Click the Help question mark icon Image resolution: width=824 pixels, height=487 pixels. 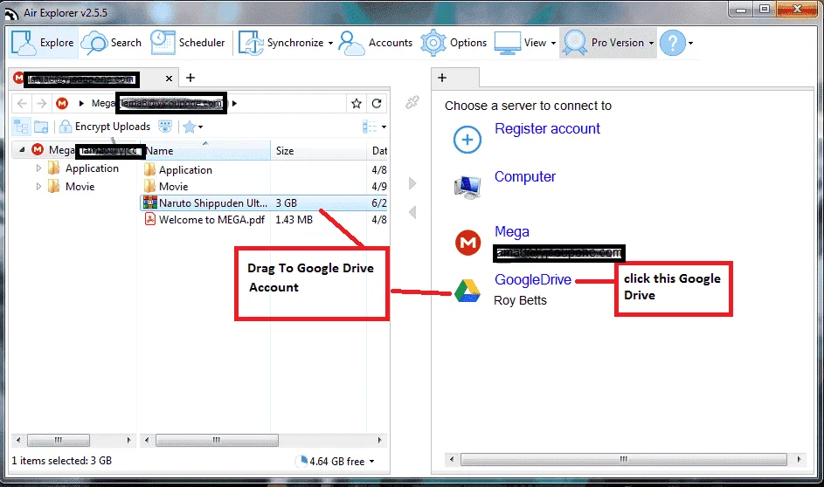coord(673,43)
